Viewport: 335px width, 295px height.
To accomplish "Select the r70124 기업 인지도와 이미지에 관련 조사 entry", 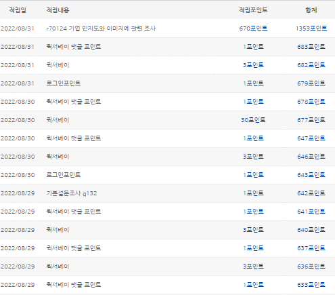I will pos(101,28).
